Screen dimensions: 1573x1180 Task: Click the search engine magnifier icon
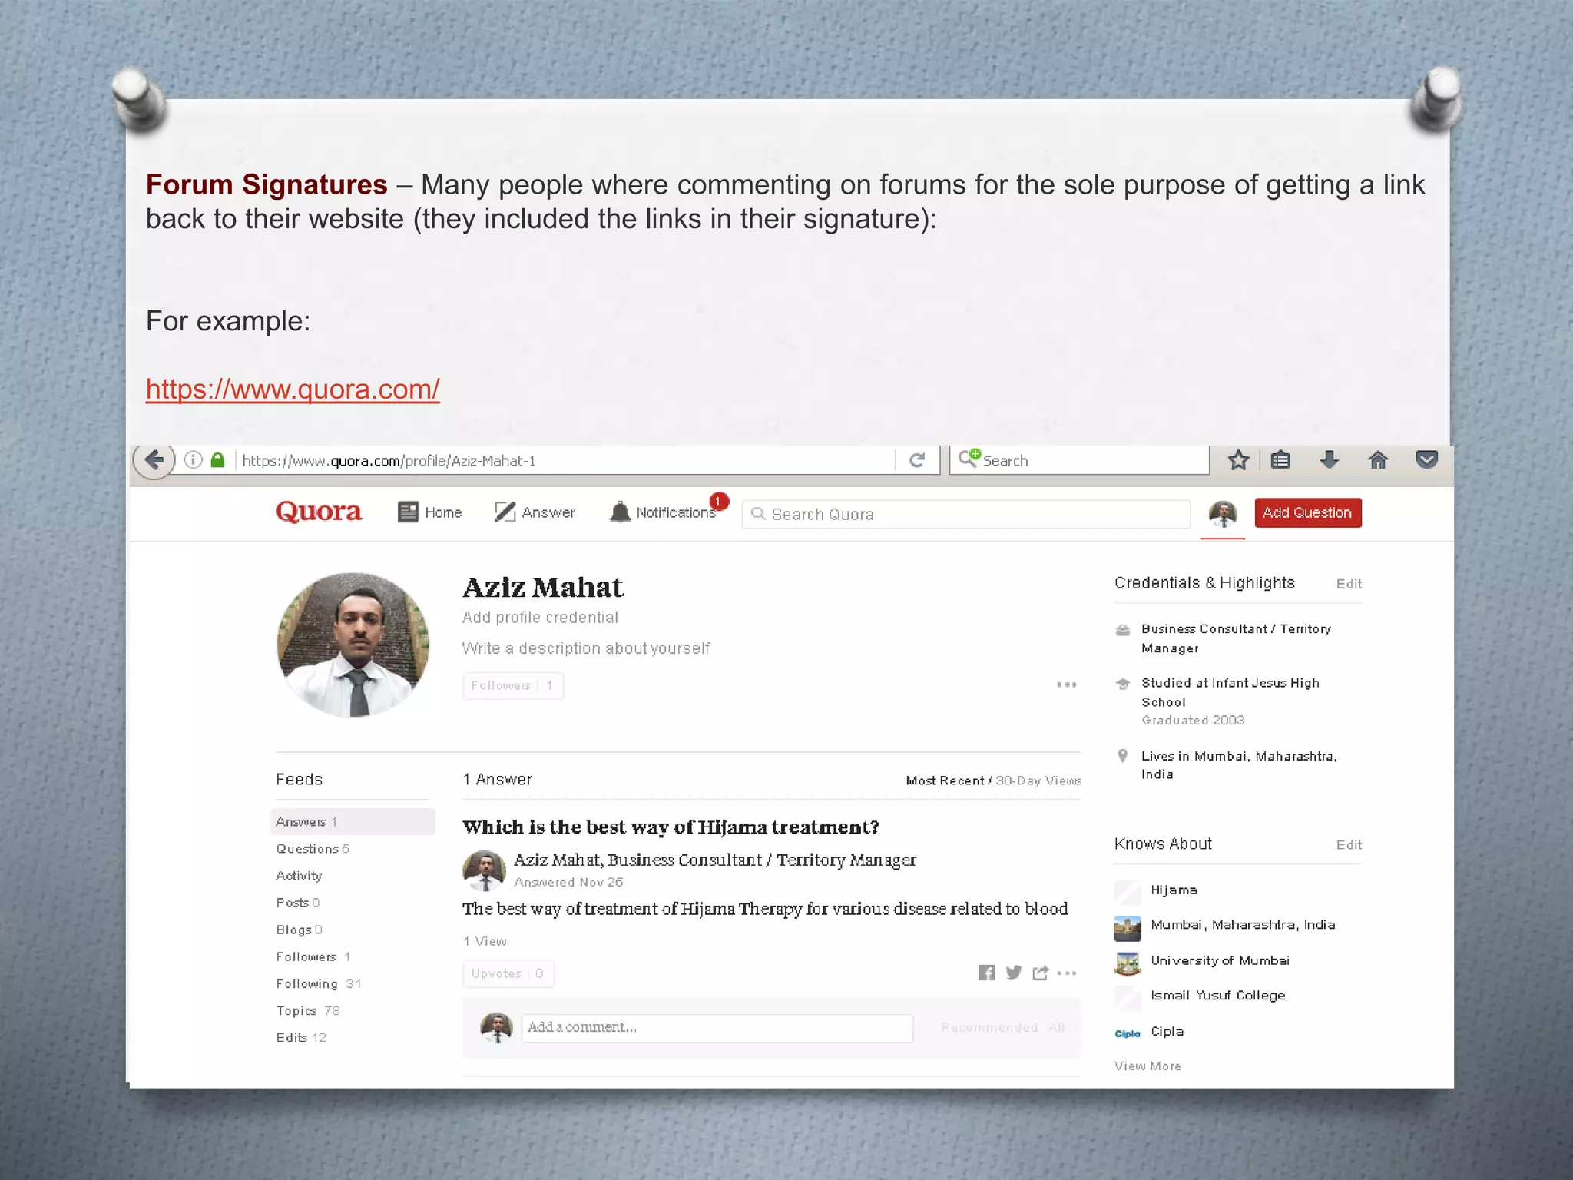click(x=969, y=458)
